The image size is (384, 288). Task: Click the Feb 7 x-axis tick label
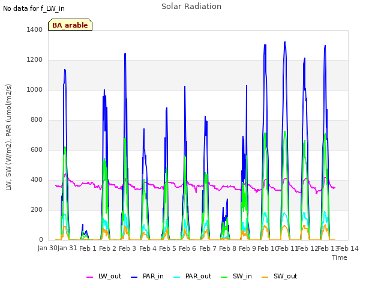(x=208, y=248)
